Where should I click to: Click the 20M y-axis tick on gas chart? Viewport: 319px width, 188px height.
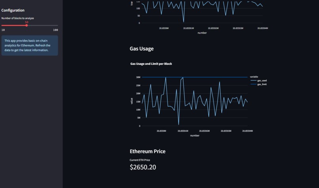(x=138, y=93)
